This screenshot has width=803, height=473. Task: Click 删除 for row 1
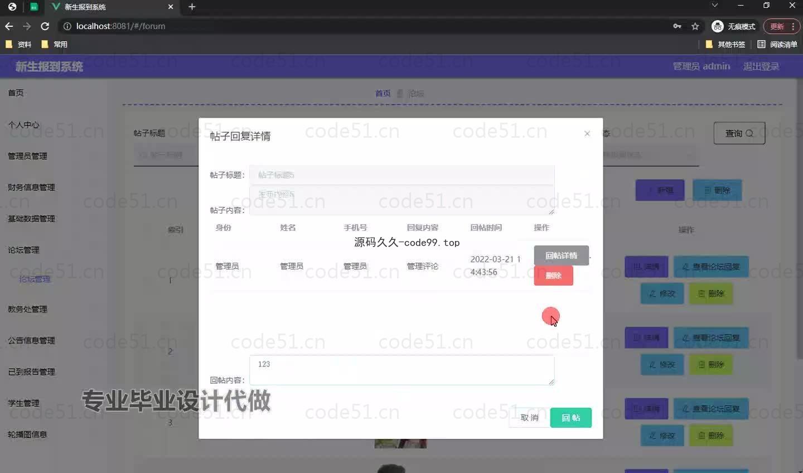click(711, 293)
